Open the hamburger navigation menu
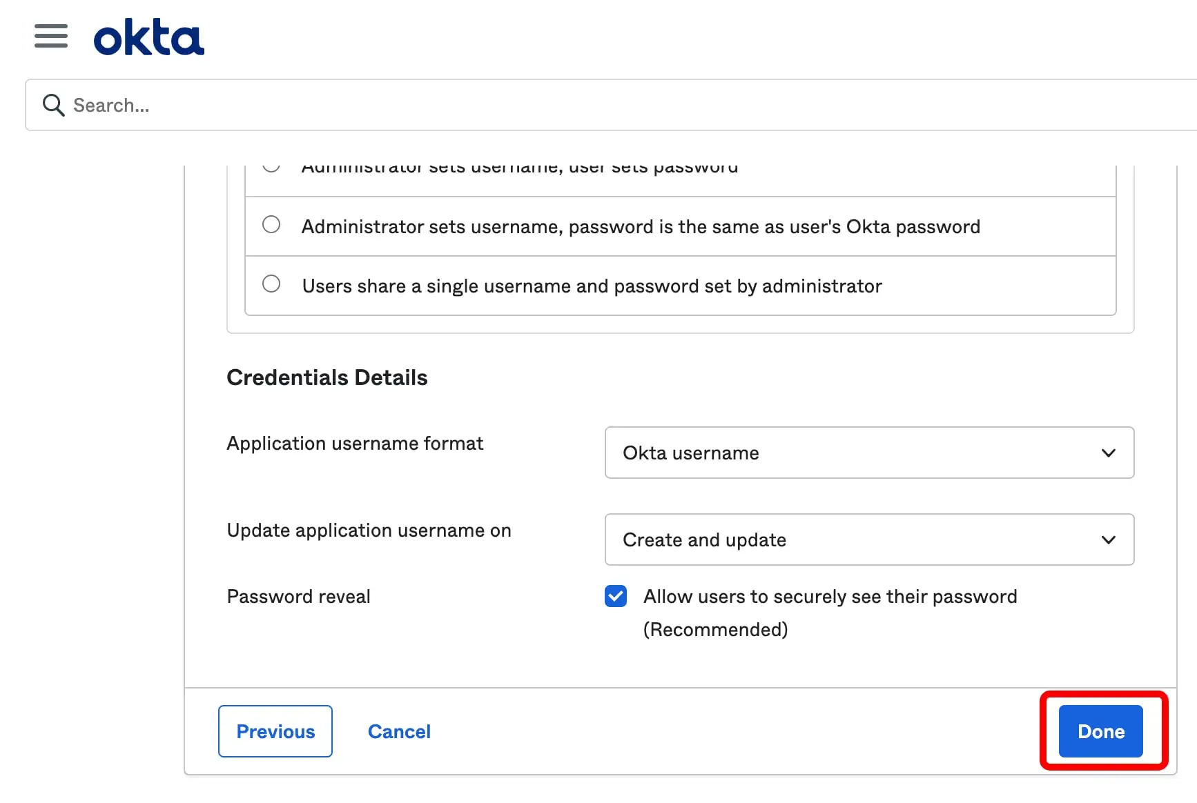Viewport: 1197px width, 803px height. point(51,36)
